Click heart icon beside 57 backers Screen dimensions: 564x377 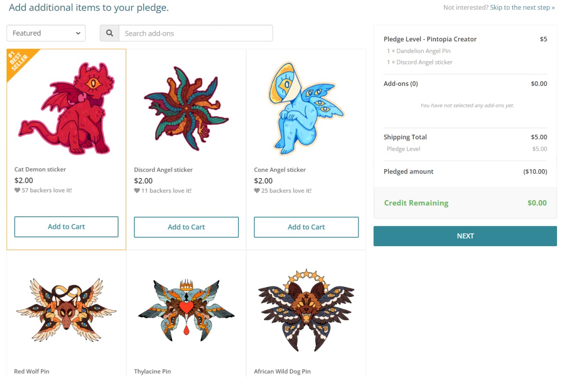(18, 190)
